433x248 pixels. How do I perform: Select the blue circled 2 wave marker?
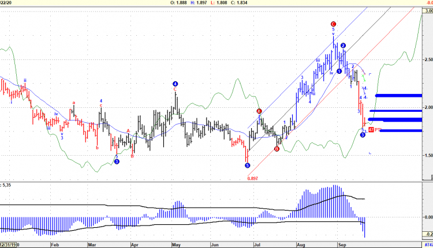(x=343, y=46)
